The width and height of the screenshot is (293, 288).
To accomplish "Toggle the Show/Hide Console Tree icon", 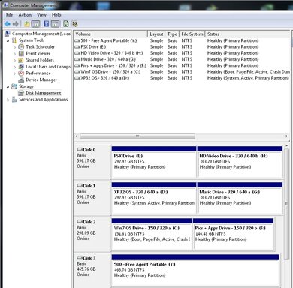I will 36,24.
